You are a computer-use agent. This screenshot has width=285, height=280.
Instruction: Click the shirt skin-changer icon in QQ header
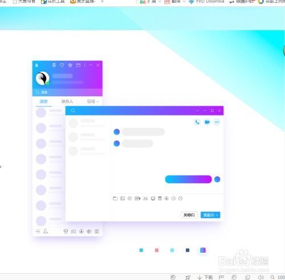pos(62,65)
